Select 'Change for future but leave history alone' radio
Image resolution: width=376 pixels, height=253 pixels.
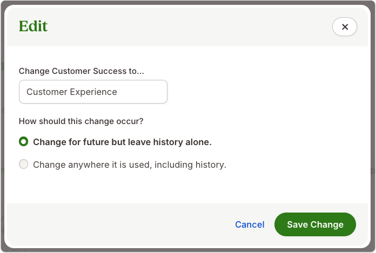pos(24,141)
